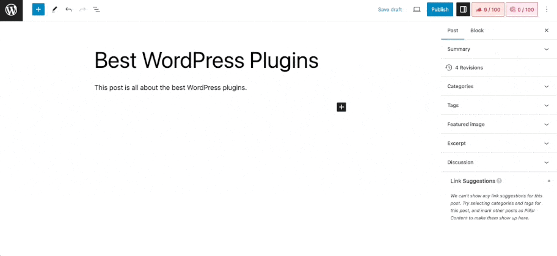Select the Post tab
Screen dimensions: 557x256
[453, 31]
